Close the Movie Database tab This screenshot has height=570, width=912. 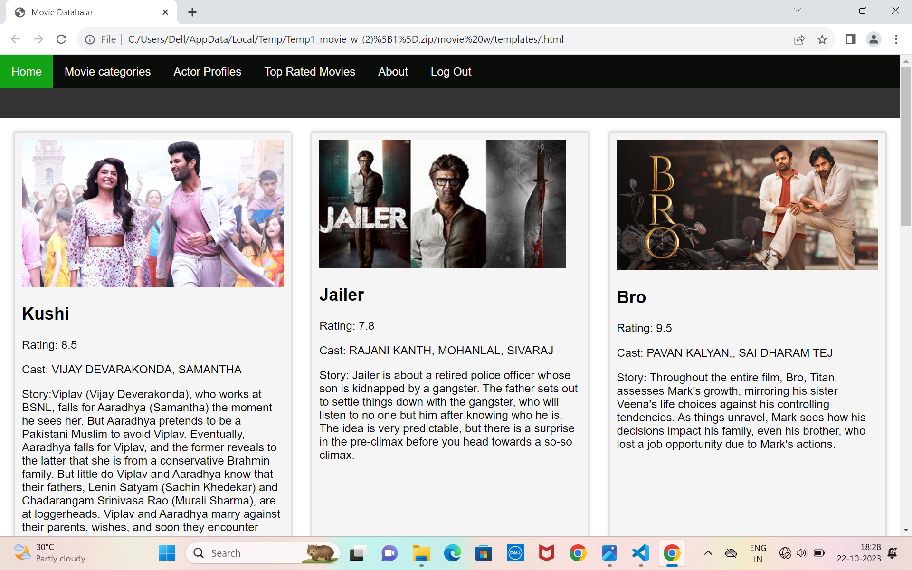tap(165, 12)
